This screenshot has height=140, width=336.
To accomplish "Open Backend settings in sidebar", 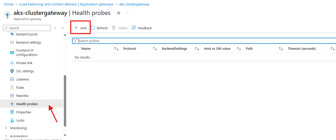I will (29, 42).
